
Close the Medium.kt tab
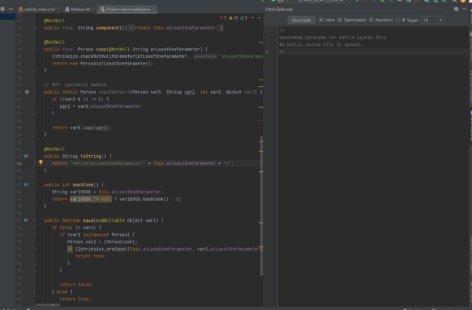93,9
